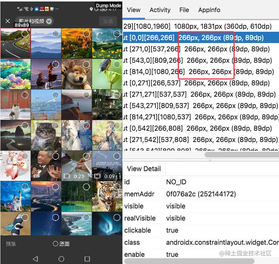Click the video camera icon on 0:09 clip

pos(97,176)
